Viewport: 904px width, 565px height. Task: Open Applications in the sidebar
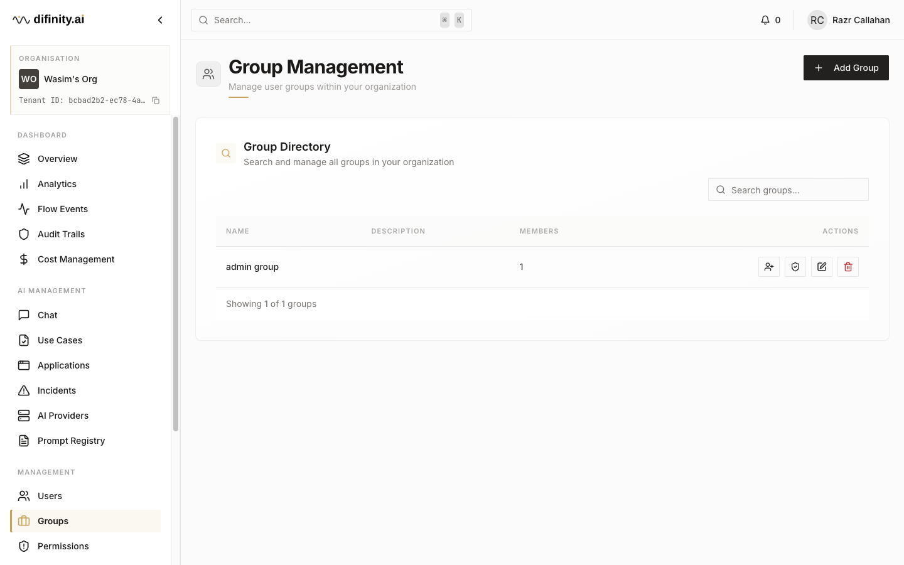[85, 365]
